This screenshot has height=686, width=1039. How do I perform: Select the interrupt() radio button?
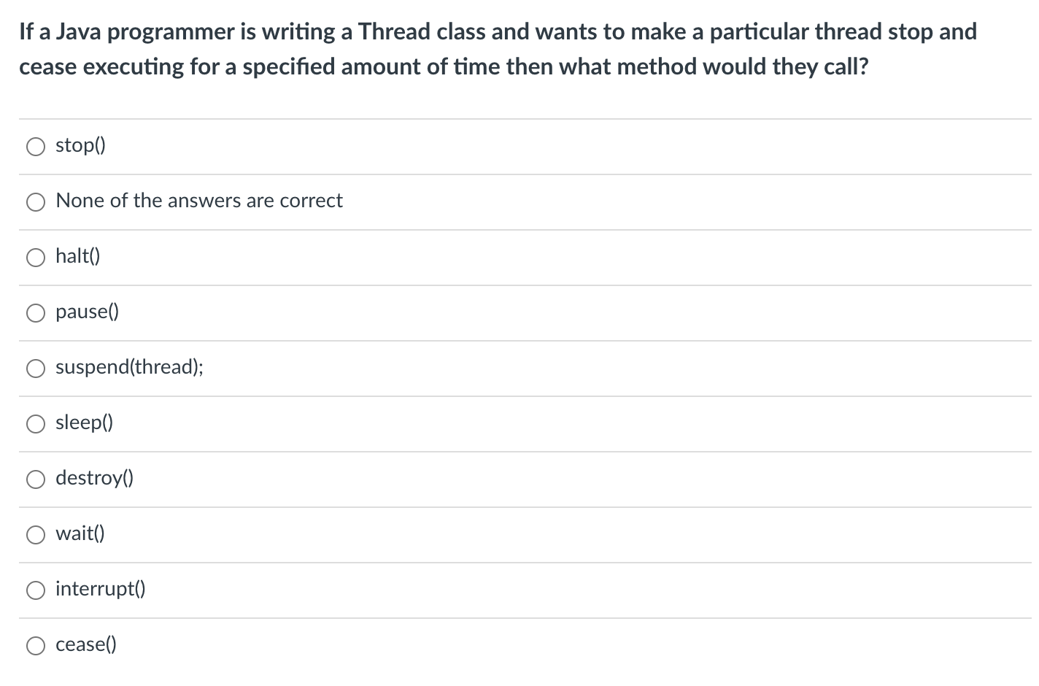[34, 590]
